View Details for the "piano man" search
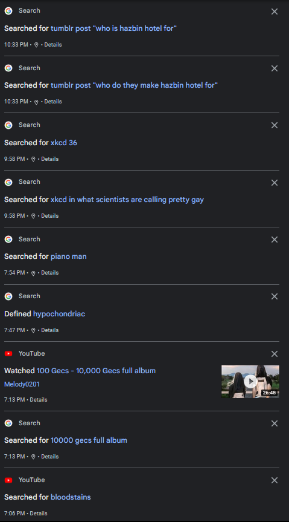Viewport: 289px width, 522px height. click(50, 273)
